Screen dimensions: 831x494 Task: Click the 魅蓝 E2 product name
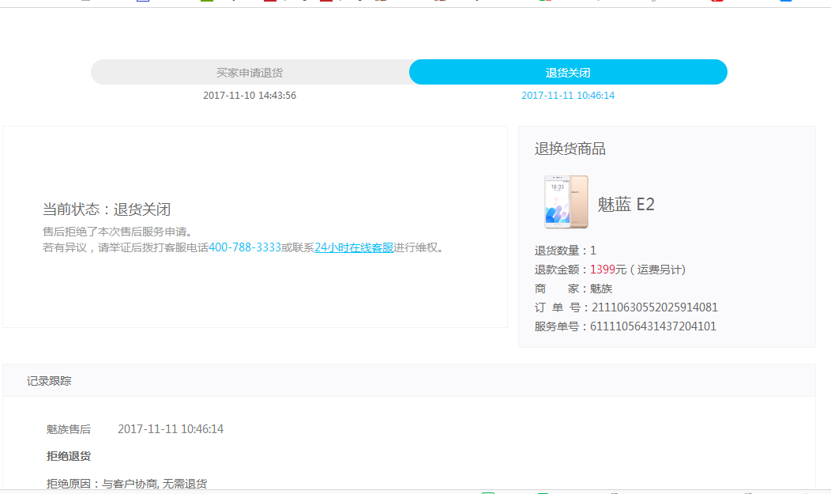(x=626, y=204)
